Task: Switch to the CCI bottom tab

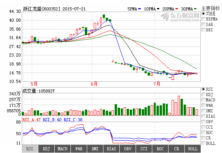Action: [x=144, y=149]
